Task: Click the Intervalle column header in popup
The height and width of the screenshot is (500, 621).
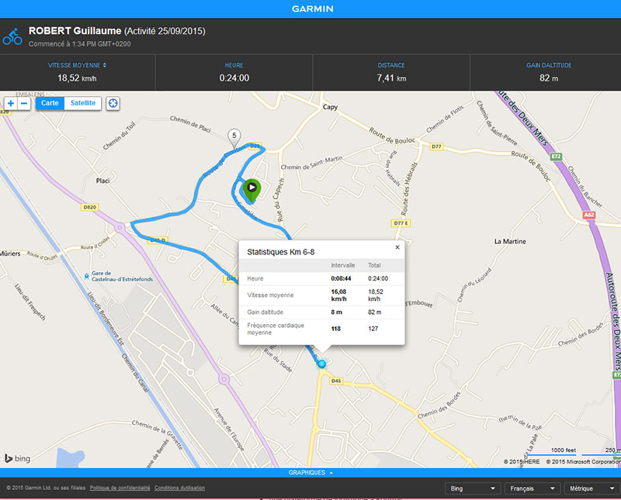Action: 343,265
